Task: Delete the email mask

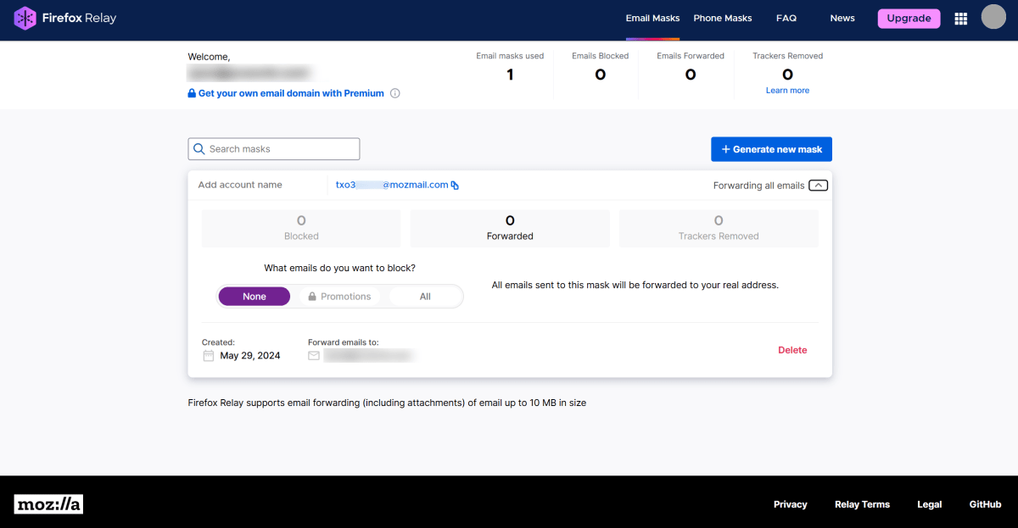Action: click(792, 350)
